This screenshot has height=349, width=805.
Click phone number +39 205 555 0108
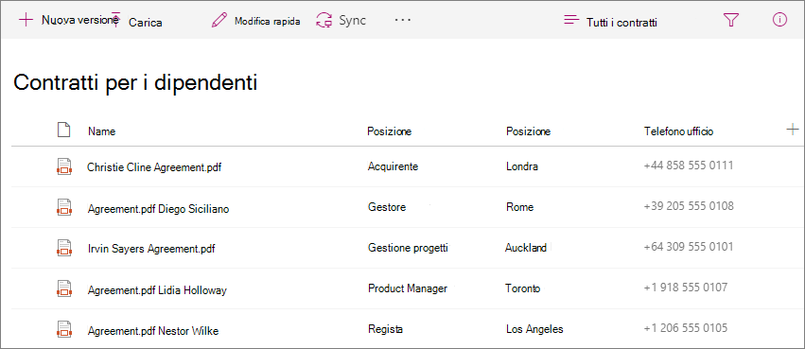click(x=689, y=206)
